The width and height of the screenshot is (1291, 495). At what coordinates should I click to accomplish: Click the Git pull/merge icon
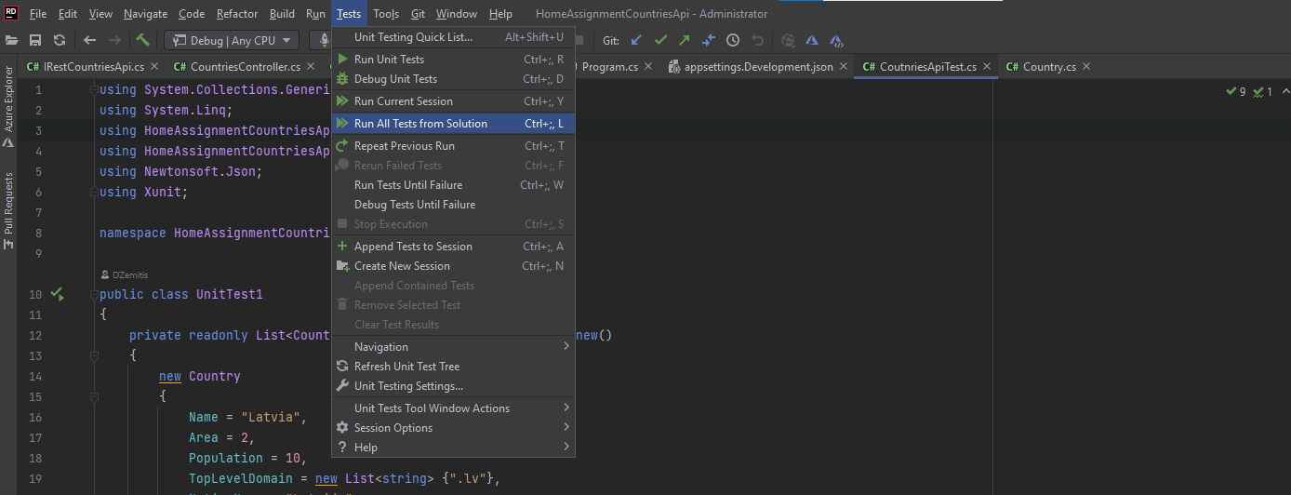tap(709, 40)
